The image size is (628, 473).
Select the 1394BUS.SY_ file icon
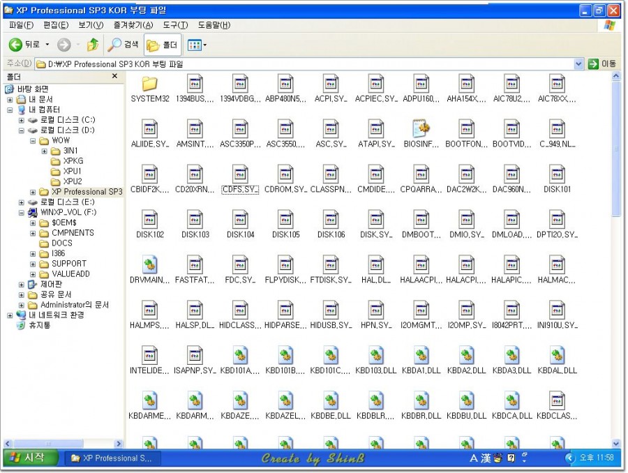[x=195, y=83]
